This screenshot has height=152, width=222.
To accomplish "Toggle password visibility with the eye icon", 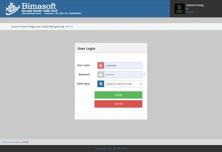I will click(x=144, y=74).
